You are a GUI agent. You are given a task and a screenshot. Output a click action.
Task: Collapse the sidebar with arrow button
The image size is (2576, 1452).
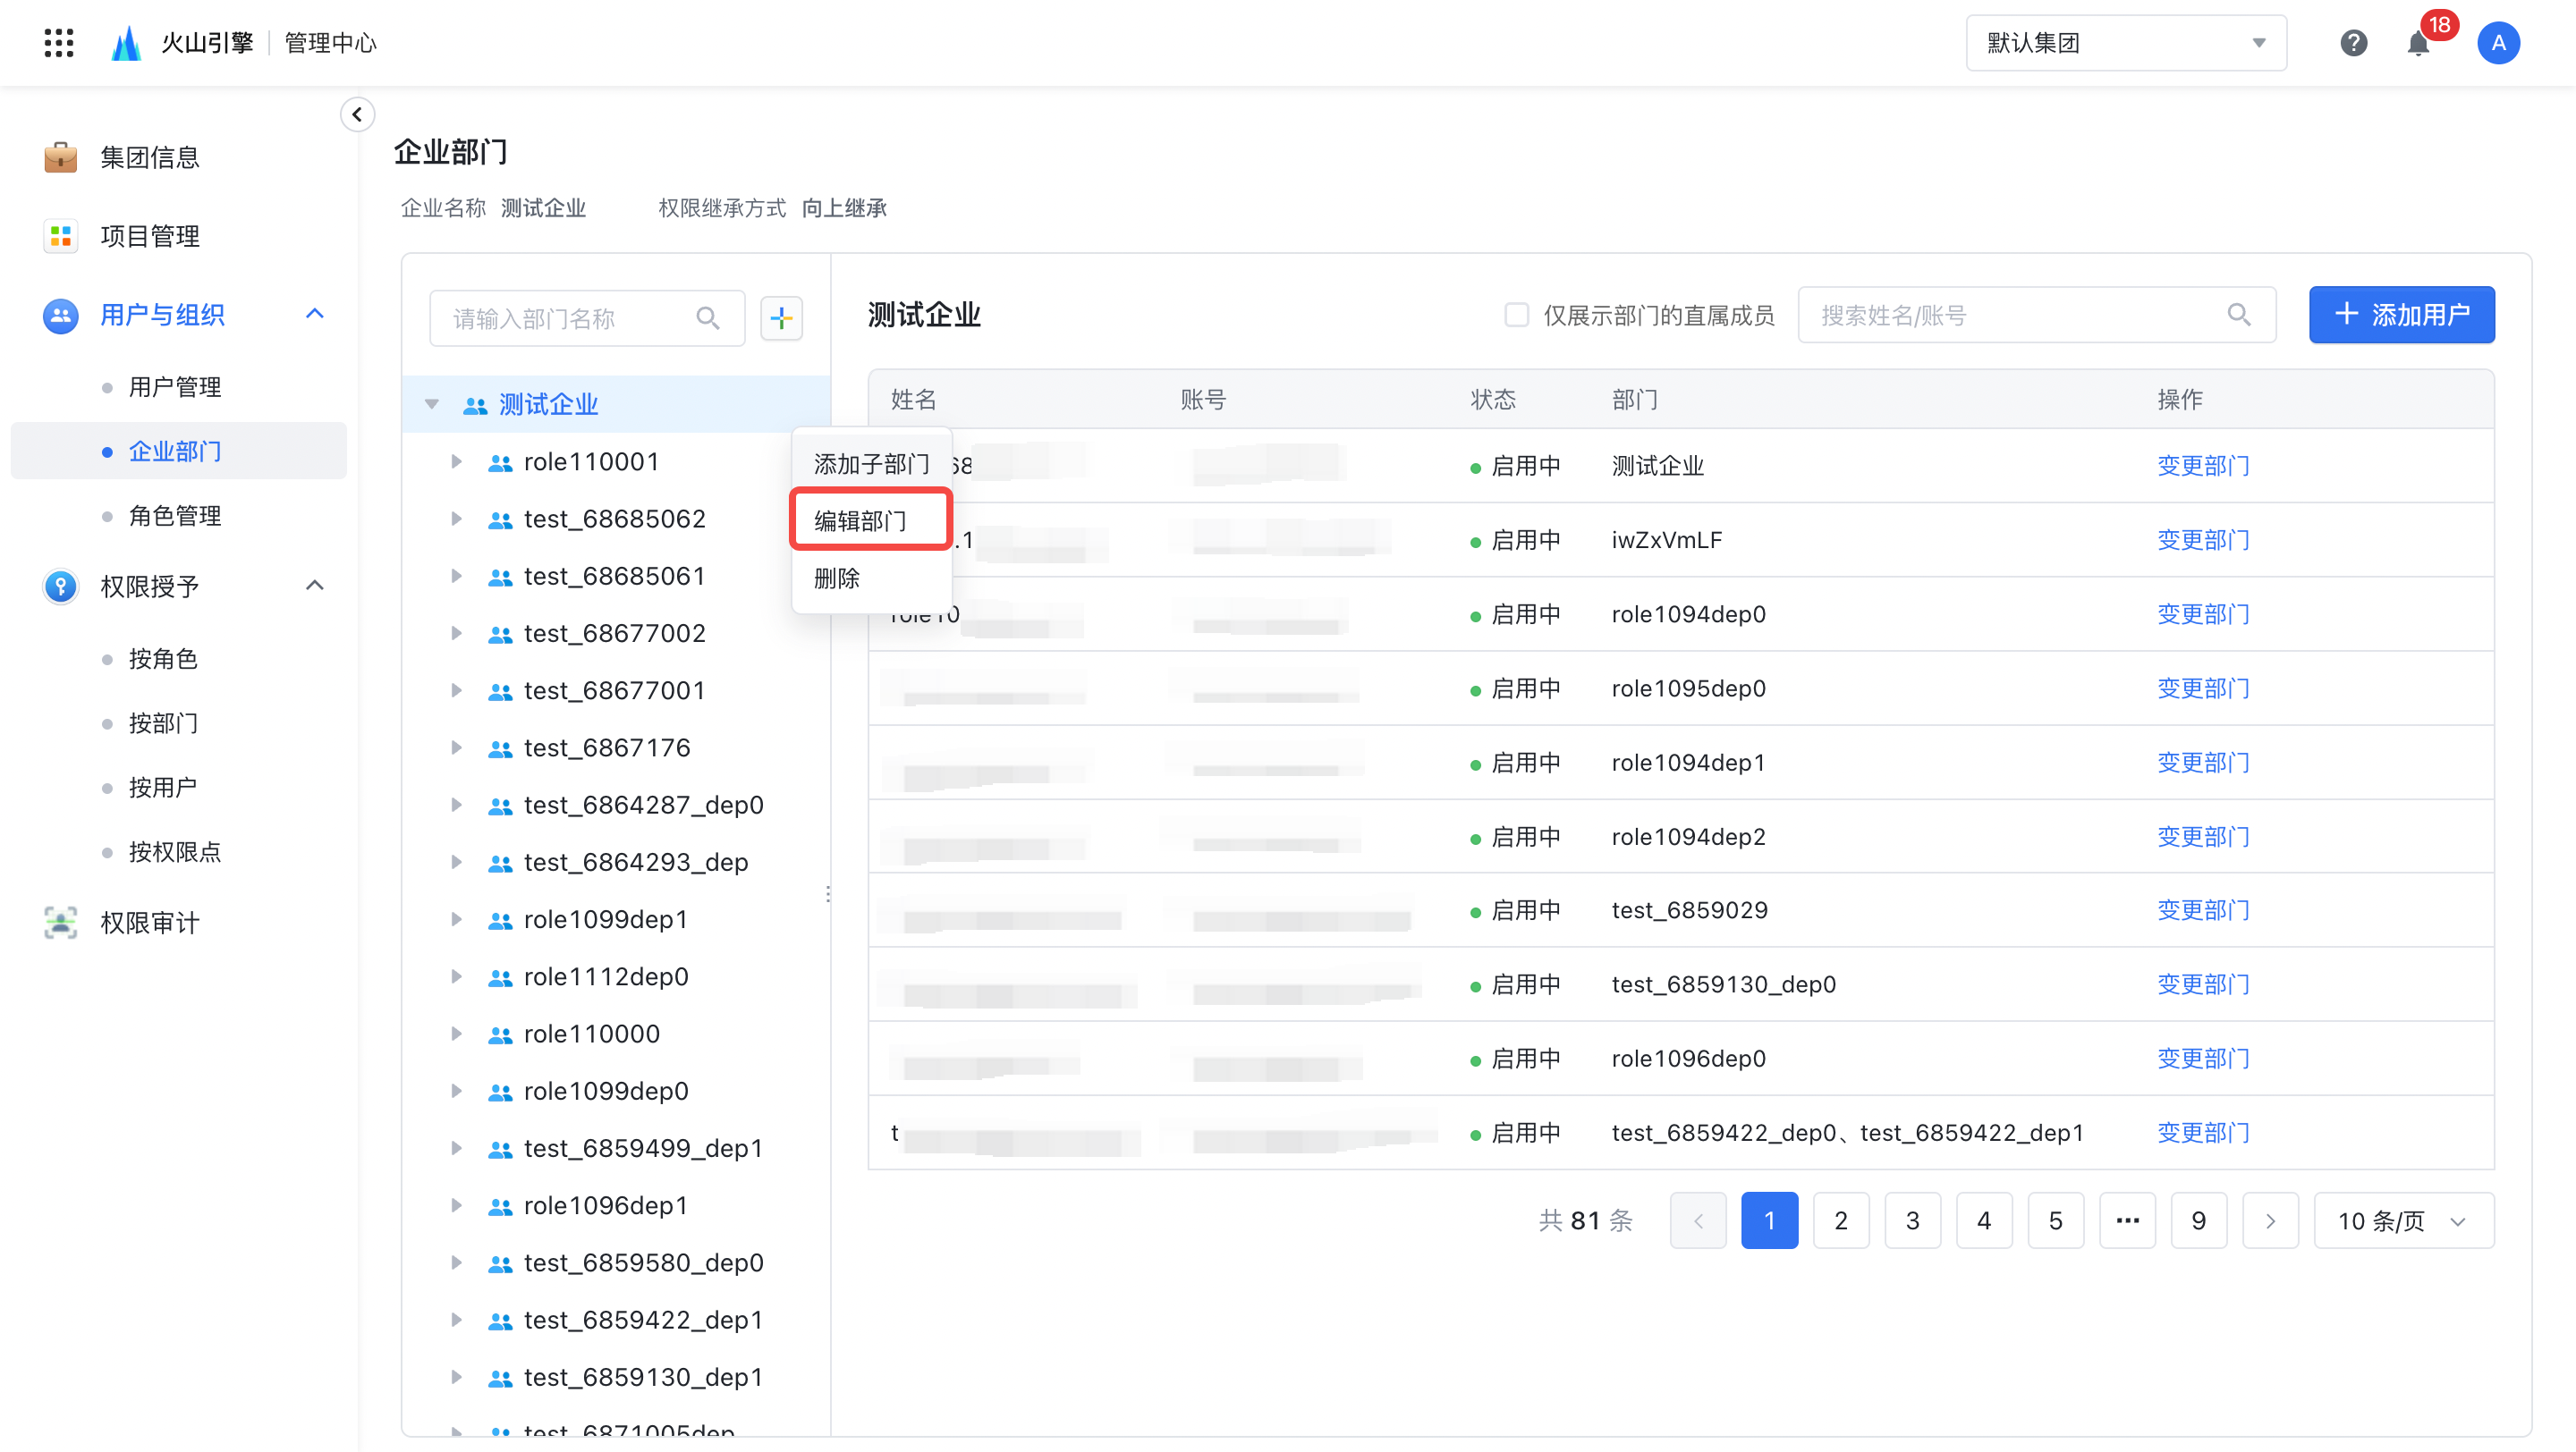point(357,114)
